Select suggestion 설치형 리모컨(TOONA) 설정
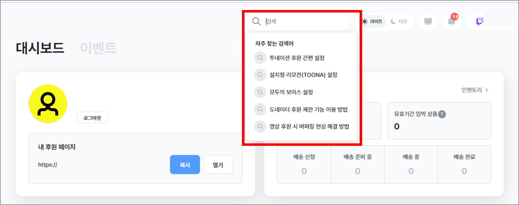This screenshot has width=519, height=205. (x=303, y=75)
